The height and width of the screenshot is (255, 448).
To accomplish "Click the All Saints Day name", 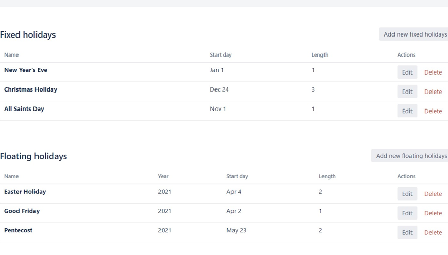I will pos(24,109).
